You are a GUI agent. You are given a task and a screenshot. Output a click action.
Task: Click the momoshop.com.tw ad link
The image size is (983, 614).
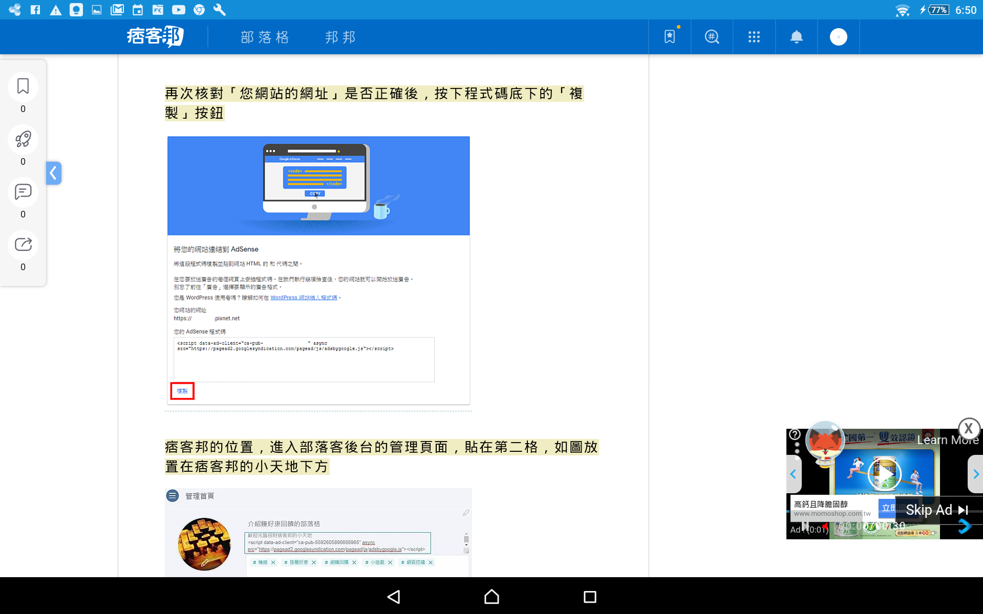coord(832,514)
